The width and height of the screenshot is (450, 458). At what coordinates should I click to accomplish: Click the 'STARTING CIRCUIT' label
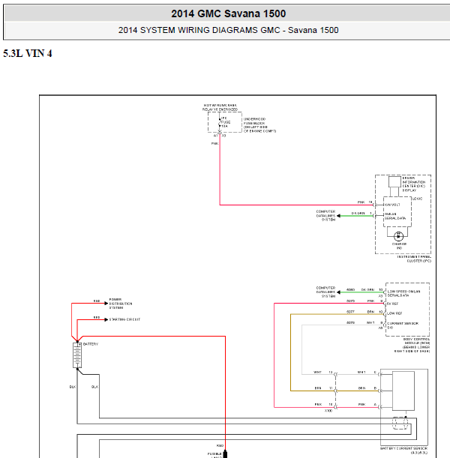pyautogui.click(x=124, y=319)
